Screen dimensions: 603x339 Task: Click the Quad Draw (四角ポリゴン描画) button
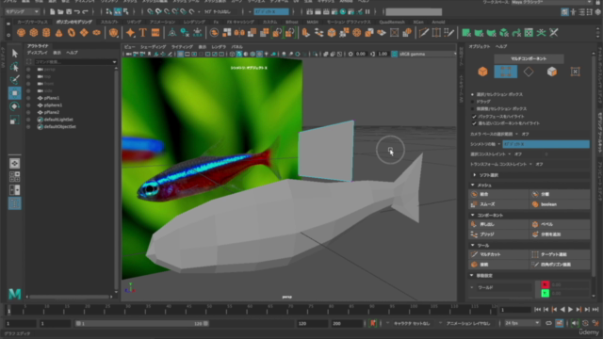pyautogui.click(x=560, y=265)
